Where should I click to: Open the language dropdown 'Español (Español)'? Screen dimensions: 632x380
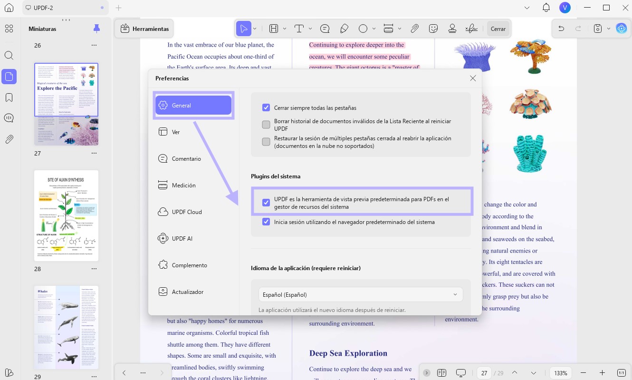click(x=361, y=294)
